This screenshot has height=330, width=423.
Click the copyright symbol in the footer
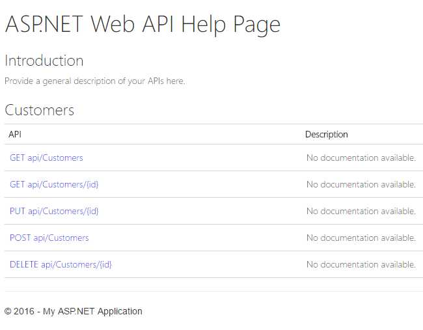tap(8, 311)
